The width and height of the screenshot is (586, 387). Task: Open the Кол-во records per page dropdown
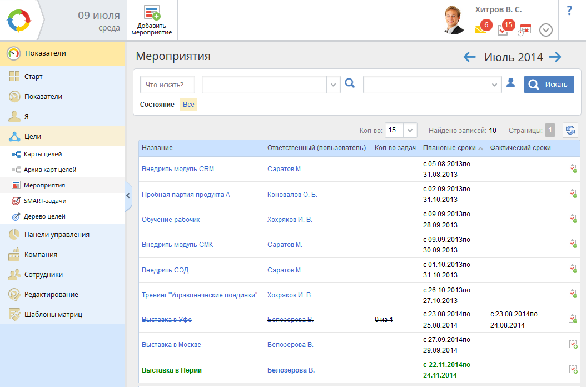tap(410, 131)
